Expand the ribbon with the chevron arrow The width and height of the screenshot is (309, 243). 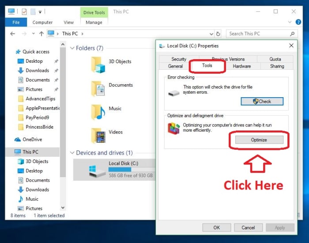(x=289, y=22)
